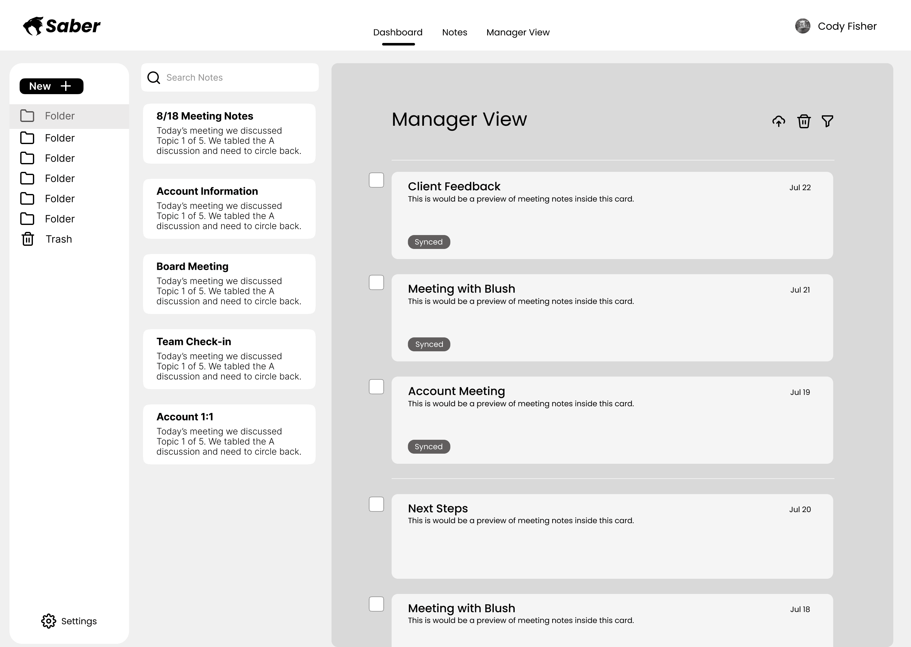Check the Client Feedback checkbox
The image size is (911, 647).
[x=376, y=180]
